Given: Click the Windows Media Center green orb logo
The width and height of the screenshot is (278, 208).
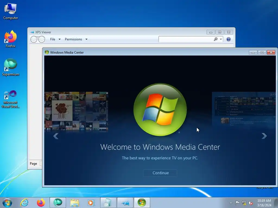Looking at the screenshot, I should pyautogui.click(x=160, y=110).
